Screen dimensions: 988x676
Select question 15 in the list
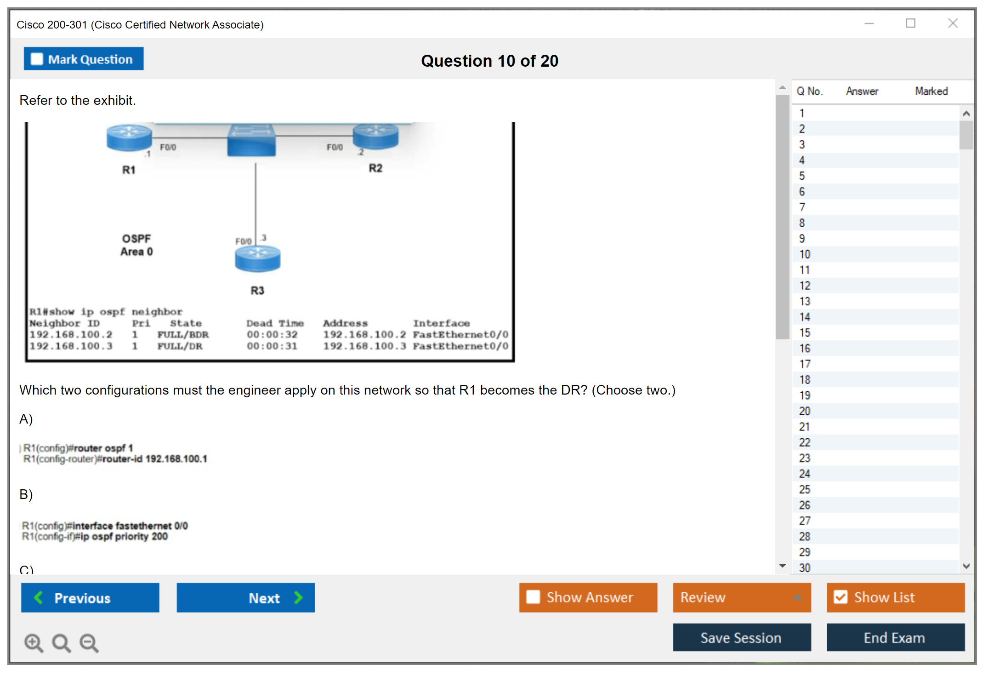pyautogui.click(x=805, y=332)
